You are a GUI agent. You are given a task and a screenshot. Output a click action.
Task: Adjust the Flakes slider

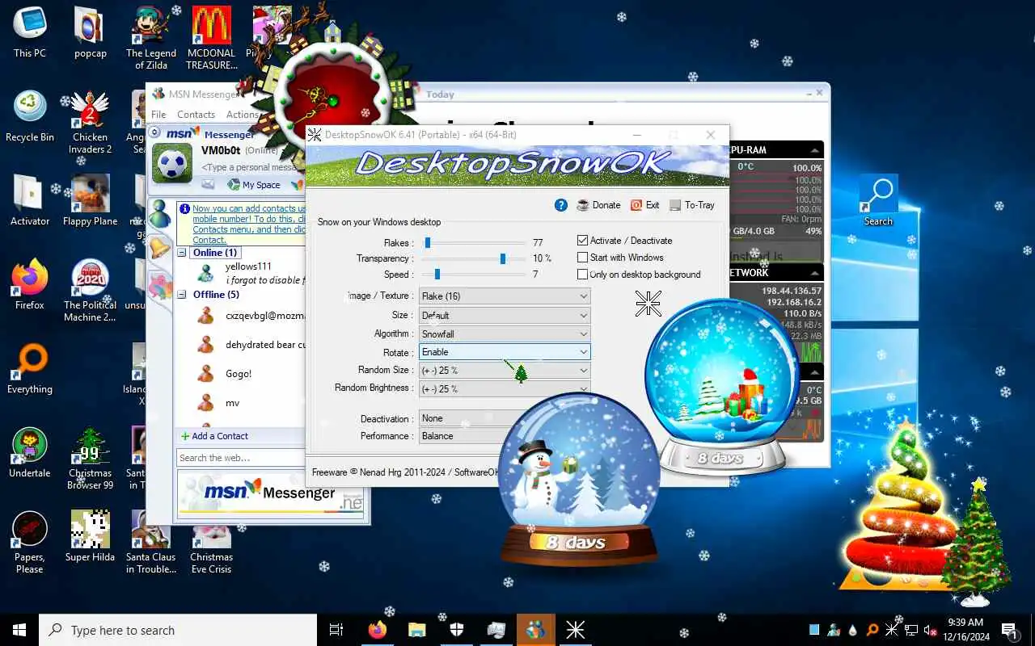(428, 242)
